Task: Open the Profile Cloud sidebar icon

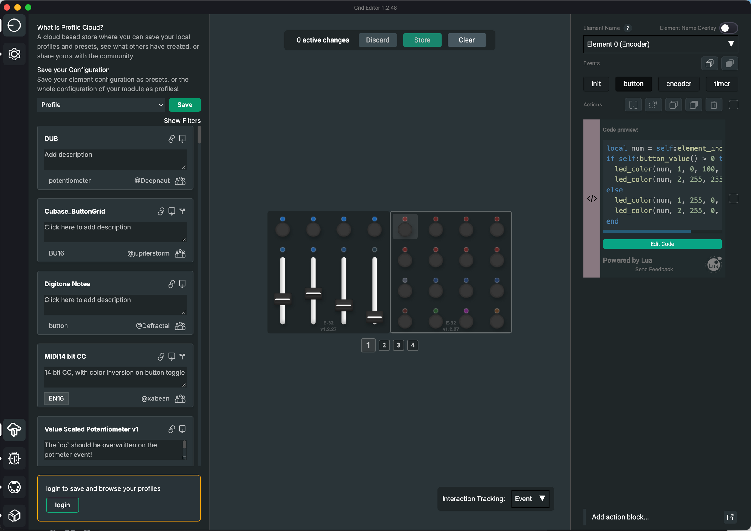Action: pyautogui.click(x=14, y=429)
